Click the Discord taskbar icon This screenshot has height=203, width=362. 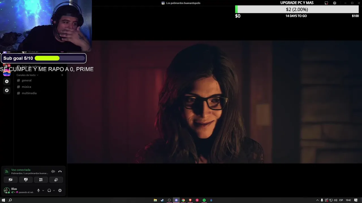pos(176,200)
